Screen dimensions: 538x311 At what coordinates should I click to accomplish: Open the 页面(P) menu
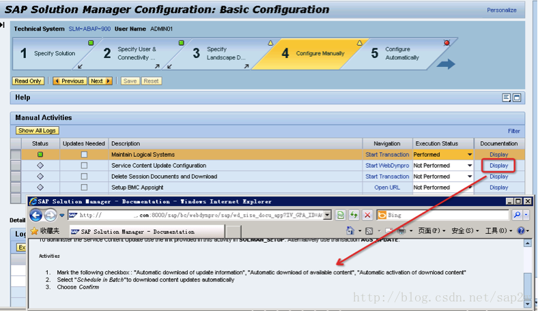(x=431, y=231)
